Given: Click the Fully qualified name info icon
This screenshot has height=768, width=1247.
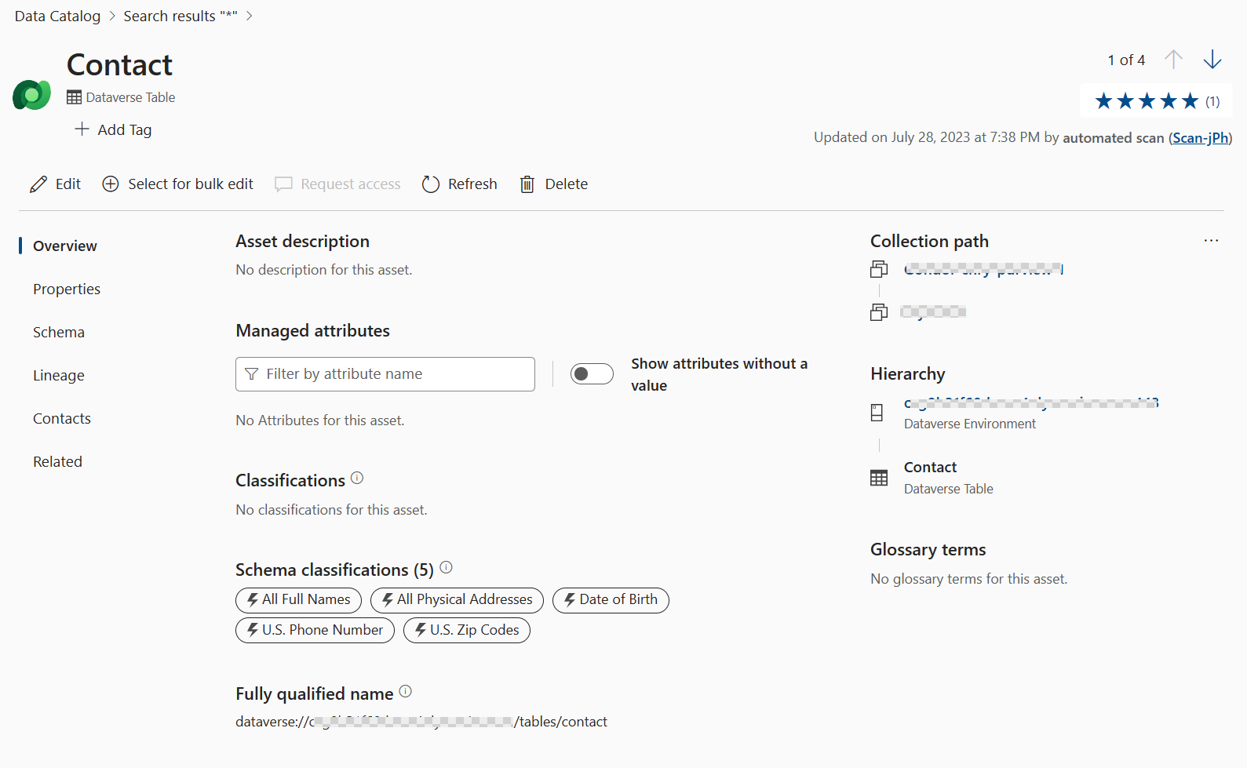Looking at the screenshot, I should point(406,691).
